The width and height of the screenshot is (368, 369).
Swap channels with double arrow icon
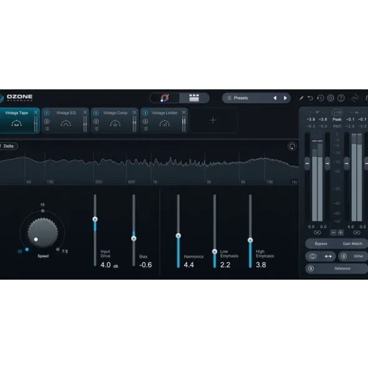pos(328,256)
